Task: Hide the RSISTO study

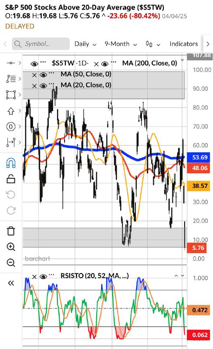Action: point(43,277)
